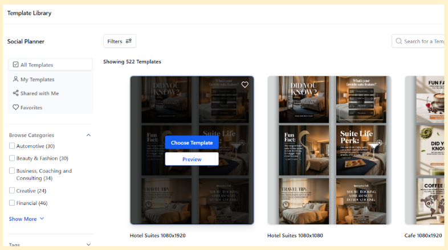Image resolution: width=448 pixels, height=250 pixels.
Task: Open My Templates in sidebar
Action: point(50,79)
